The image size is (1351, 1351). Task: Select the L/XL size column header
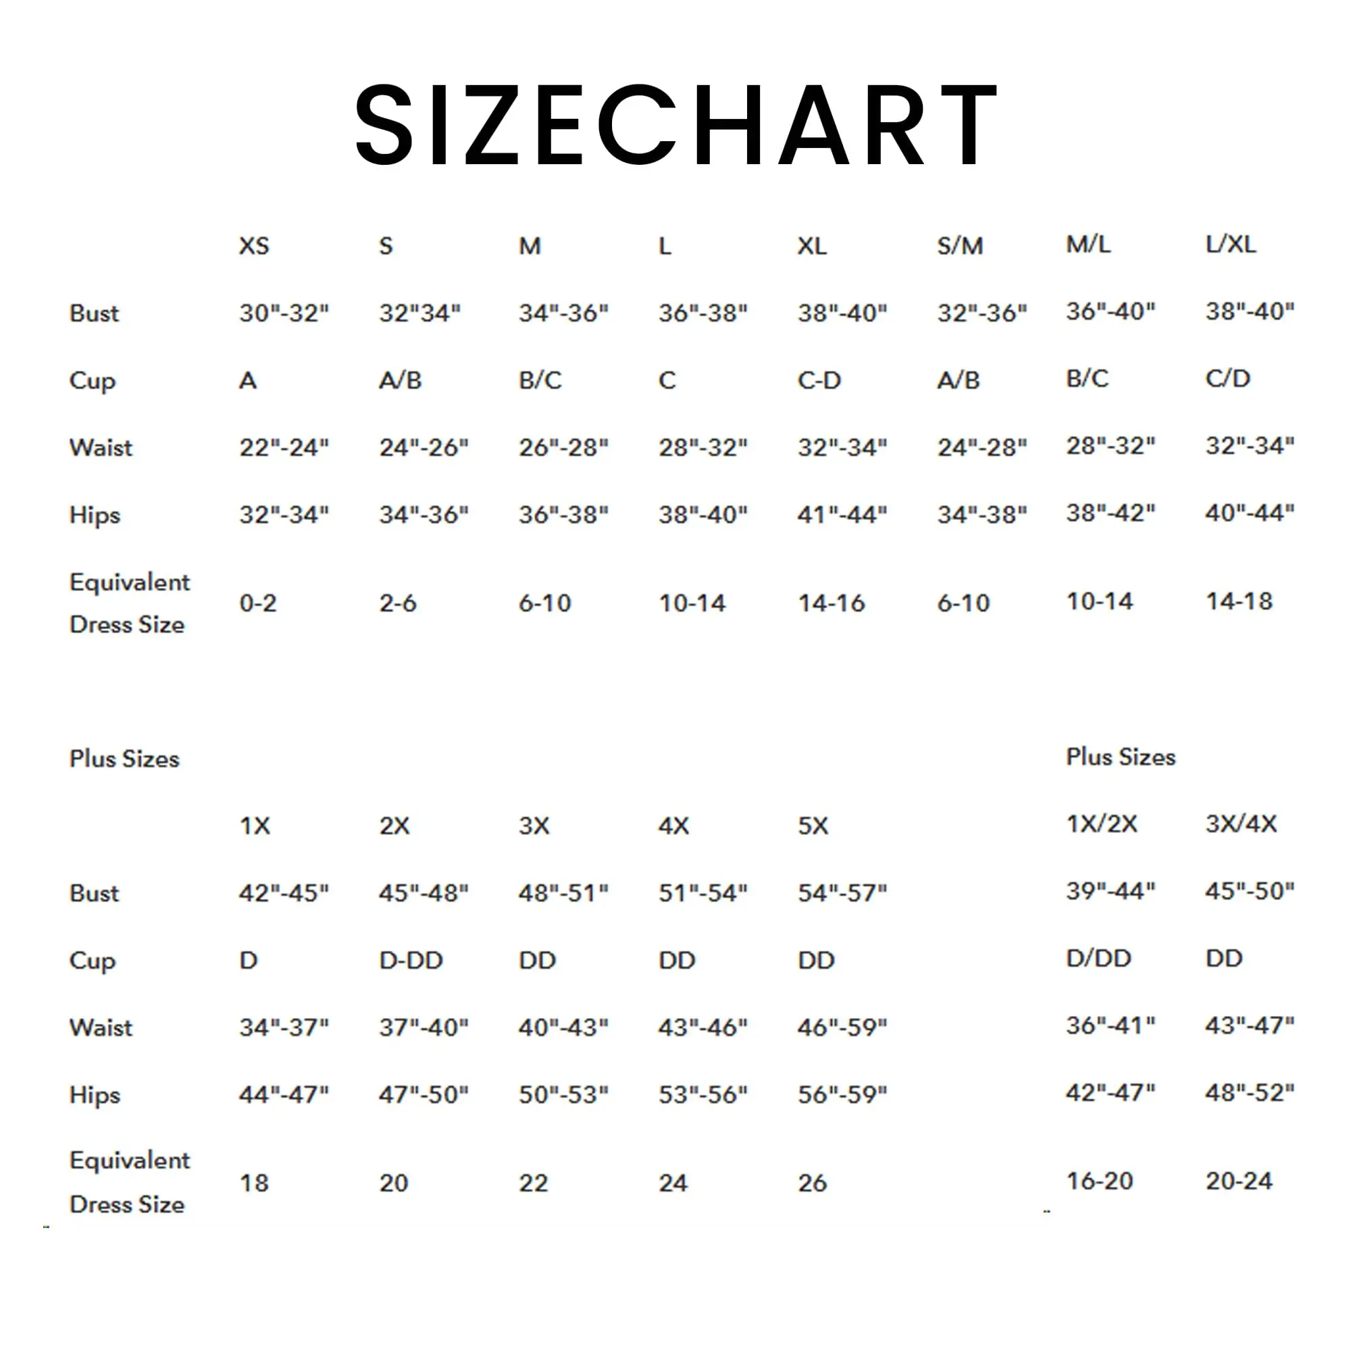pyautogui.click(x=1231, y=244)
